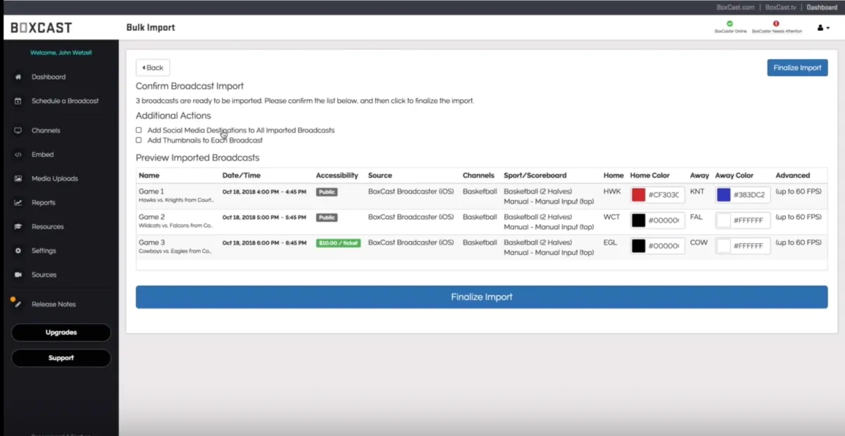Click the Public badge for Game 1
This screenshot has width=845, height=436.
pyautogui.click(x=327, y=192)
